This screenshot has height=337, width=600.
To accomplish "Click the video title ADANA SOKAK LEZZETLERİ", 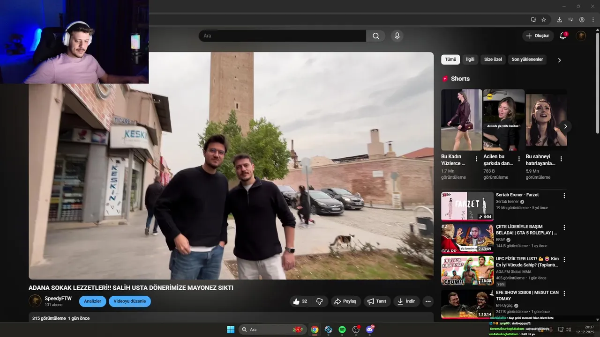I will [x=131, y=288].
